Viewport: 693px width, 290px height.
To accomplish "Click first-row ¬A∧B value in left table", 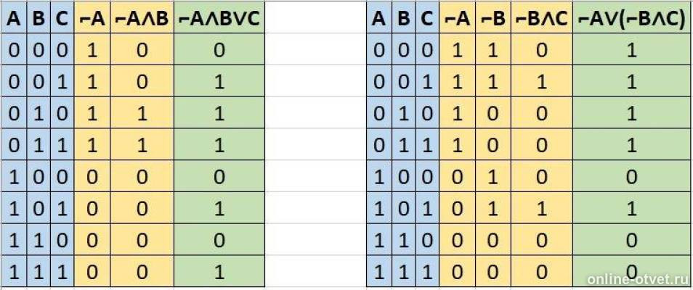I will click(x=142, y=49).
